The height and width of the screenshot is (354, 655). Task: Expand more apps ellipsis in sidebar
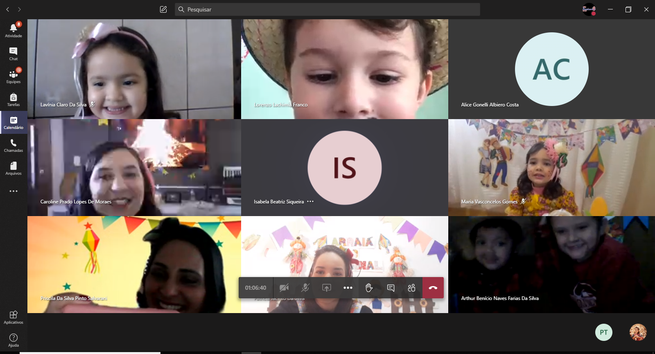pos(14,191)
